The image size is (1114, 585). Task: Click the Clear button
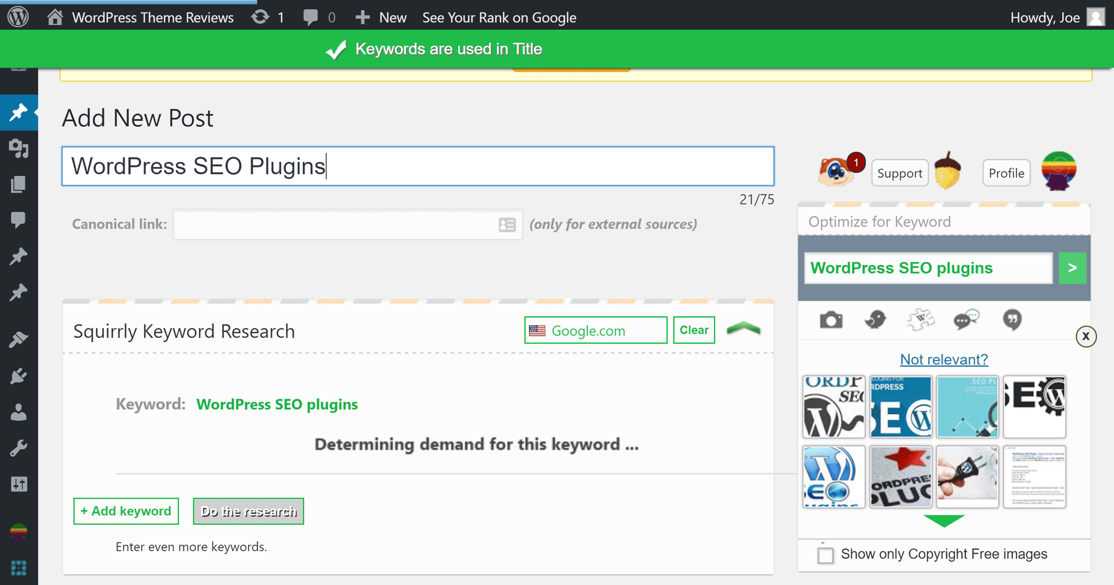tap(694, 330)
